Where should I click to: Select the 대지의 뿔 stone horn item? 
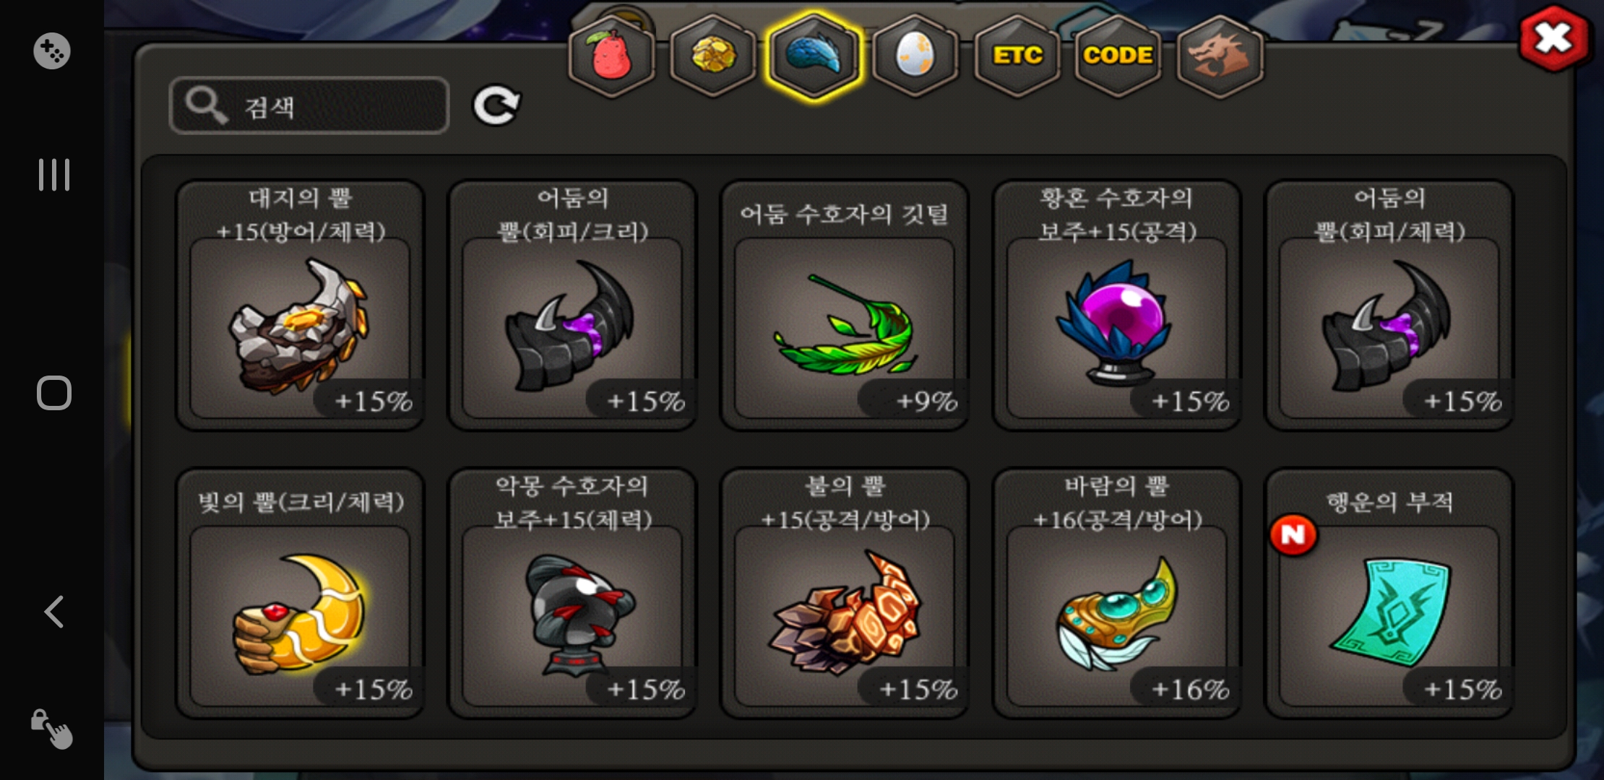[300, 305]
